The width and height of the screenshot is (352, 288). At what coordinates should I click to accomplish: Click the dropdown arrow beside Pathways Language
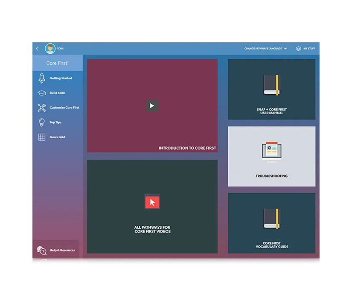tap(285, 49)
